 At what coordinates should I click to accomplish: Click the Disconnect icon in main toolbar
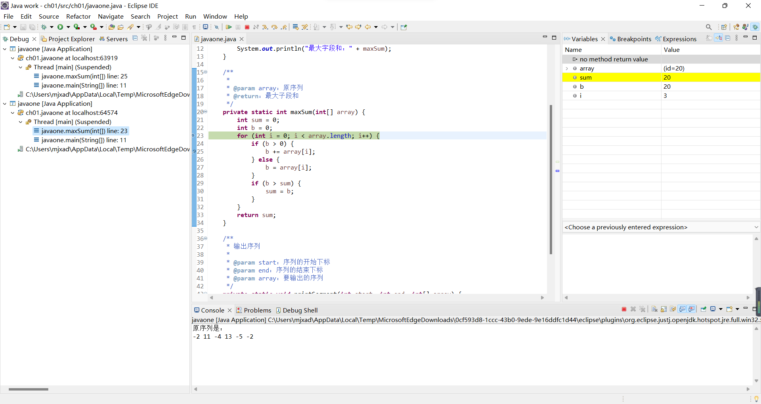click(x=256, y=27)
